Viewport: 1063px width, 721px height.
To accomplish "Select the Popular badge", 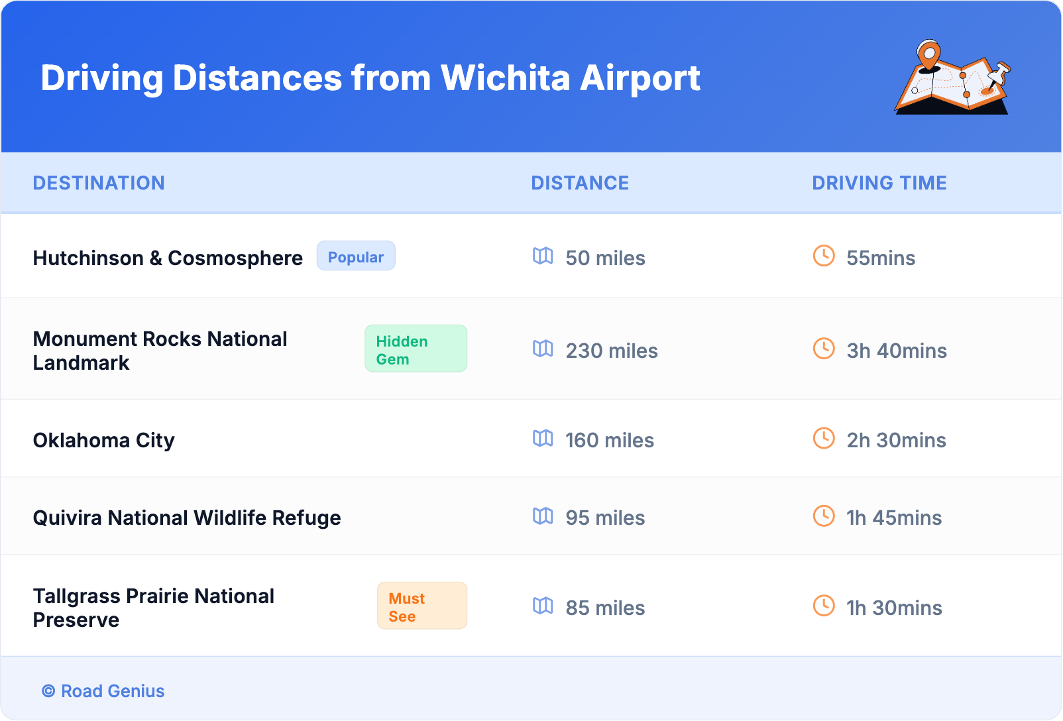I will (356, 256).
